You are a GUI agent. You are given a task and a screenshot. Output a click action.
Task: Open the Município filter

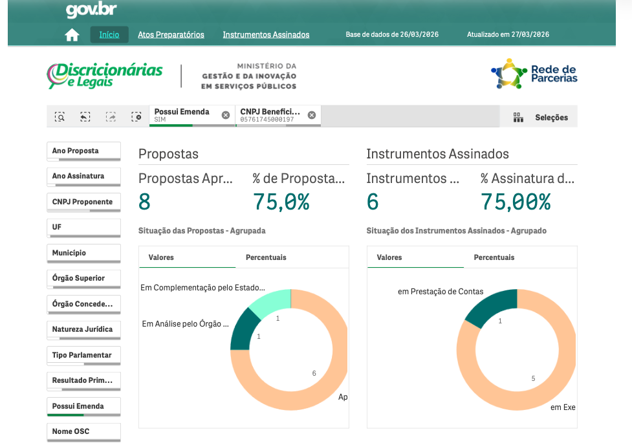[x=83, y=253]
